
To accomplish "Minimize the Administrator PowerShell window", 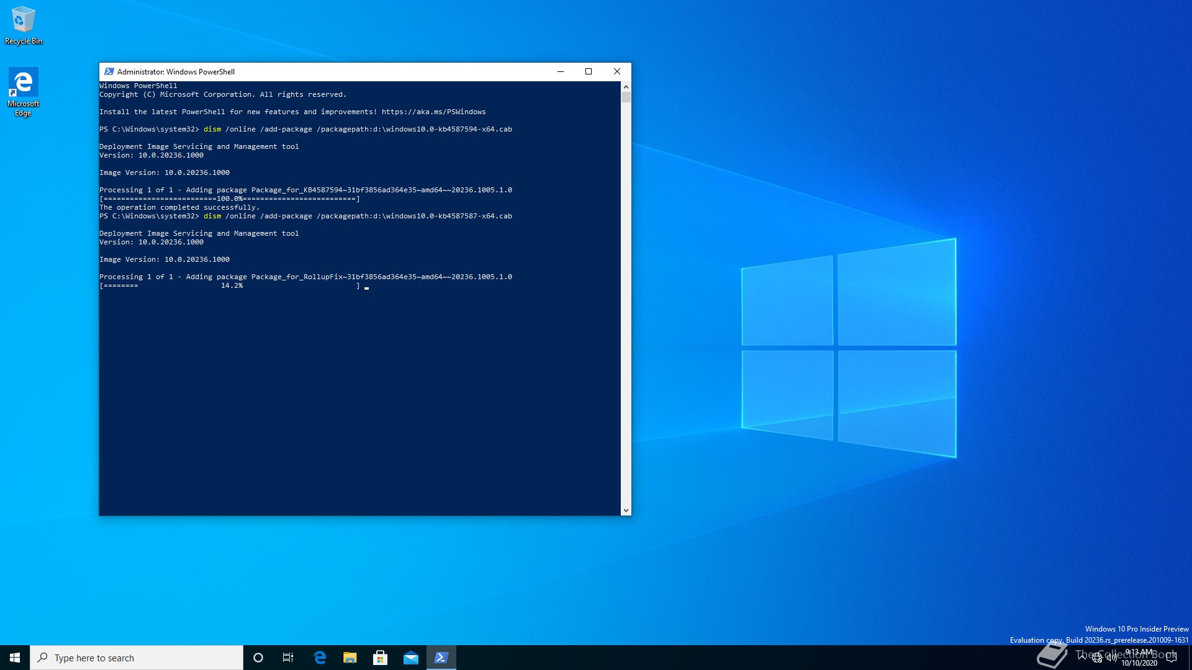I will point(561,71).
